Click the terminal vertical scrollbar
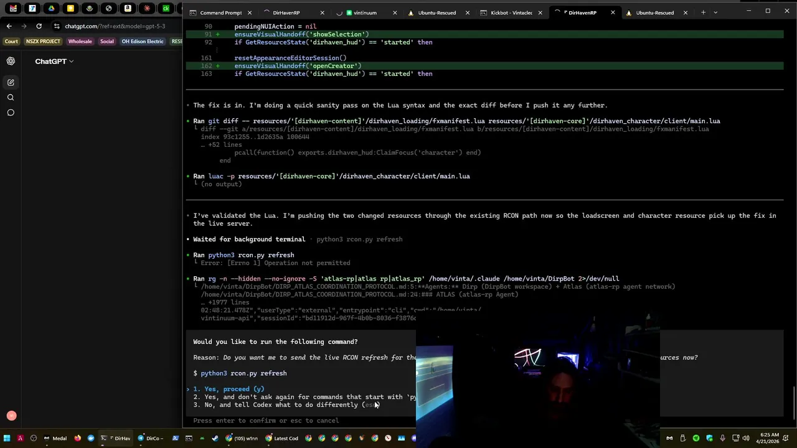The height and width of the screenshot is (448, 797). point(793,403)
